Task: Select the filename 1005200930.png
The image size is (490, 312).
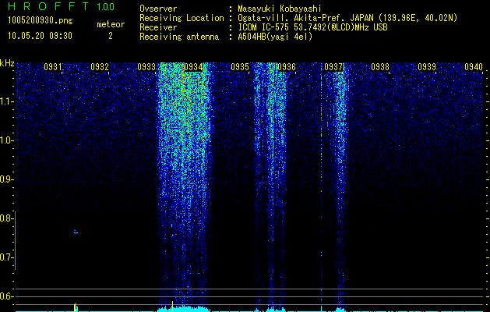Action: pyautogui.click(x=41, y=21)
